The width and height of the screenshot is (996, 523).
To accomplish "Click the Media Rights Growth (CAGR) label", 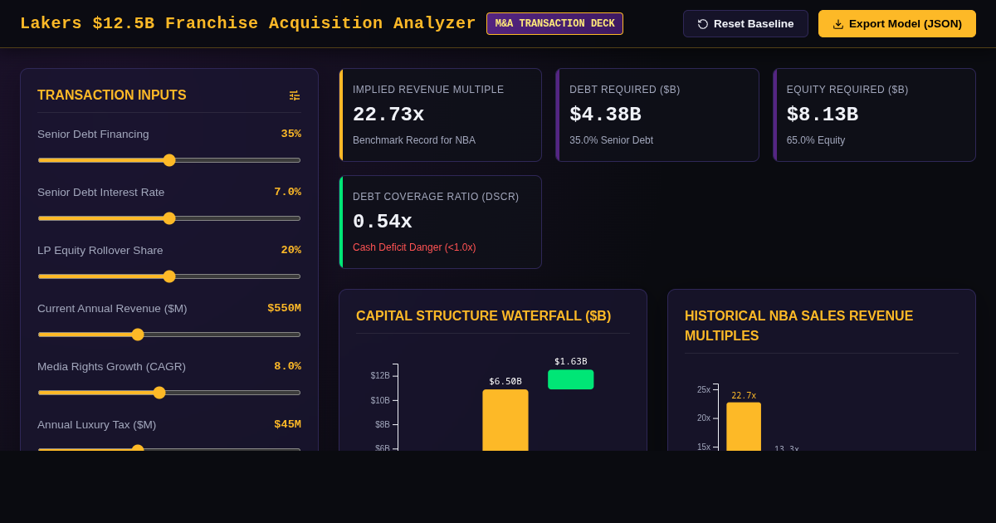I will coord(111,367).
